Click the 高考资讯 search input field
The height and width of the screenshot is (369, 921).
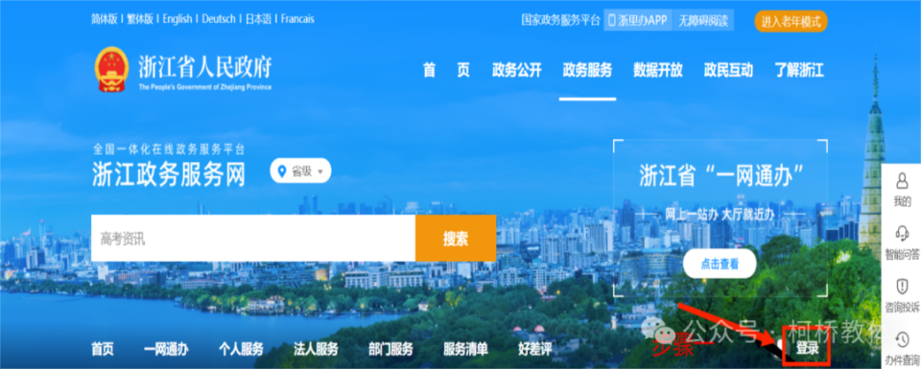[253, 239]
